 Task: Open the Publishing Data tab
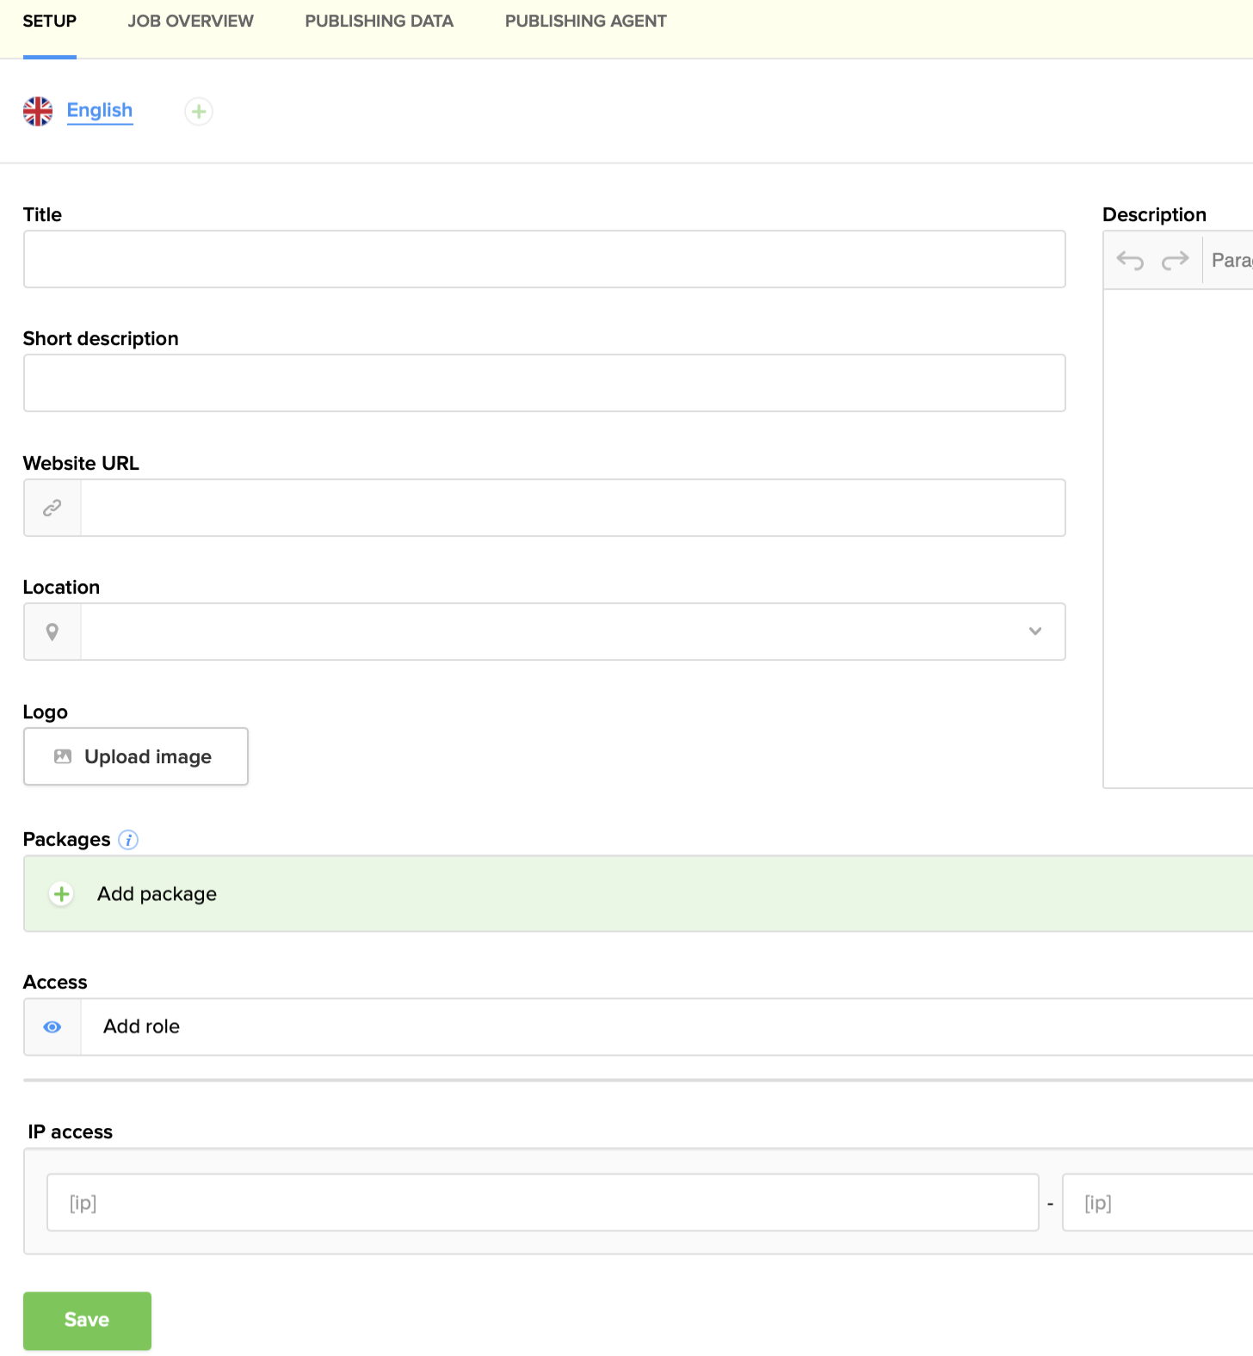379,22
